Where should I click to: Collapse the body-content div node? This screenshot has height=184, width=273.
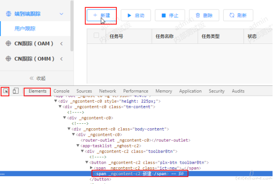tap(69, 129)
